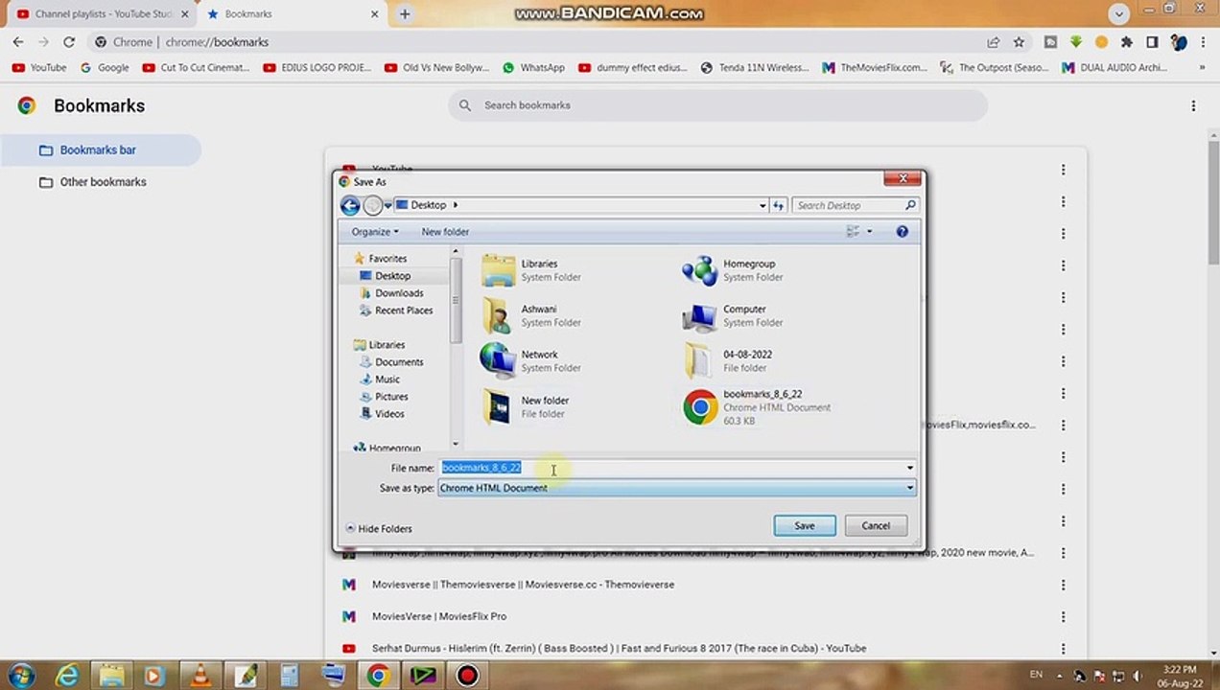
Task: Open more options for Moviesverse.cc bookmark row
Action: click(1063, 585)
